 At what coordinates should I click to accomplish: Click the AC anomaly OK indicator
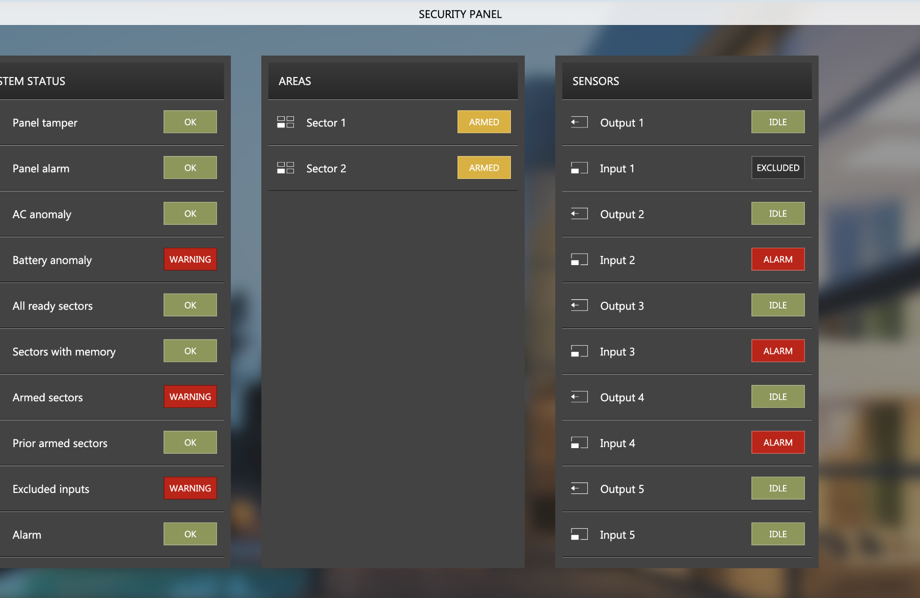pyautogui.click(x=190, y=214)
